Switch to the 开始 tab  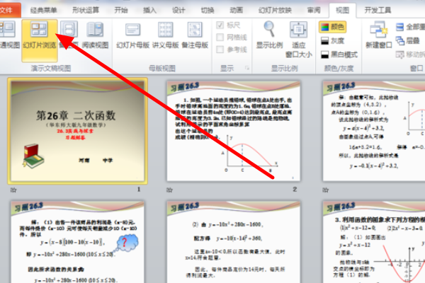coord(121,11)
